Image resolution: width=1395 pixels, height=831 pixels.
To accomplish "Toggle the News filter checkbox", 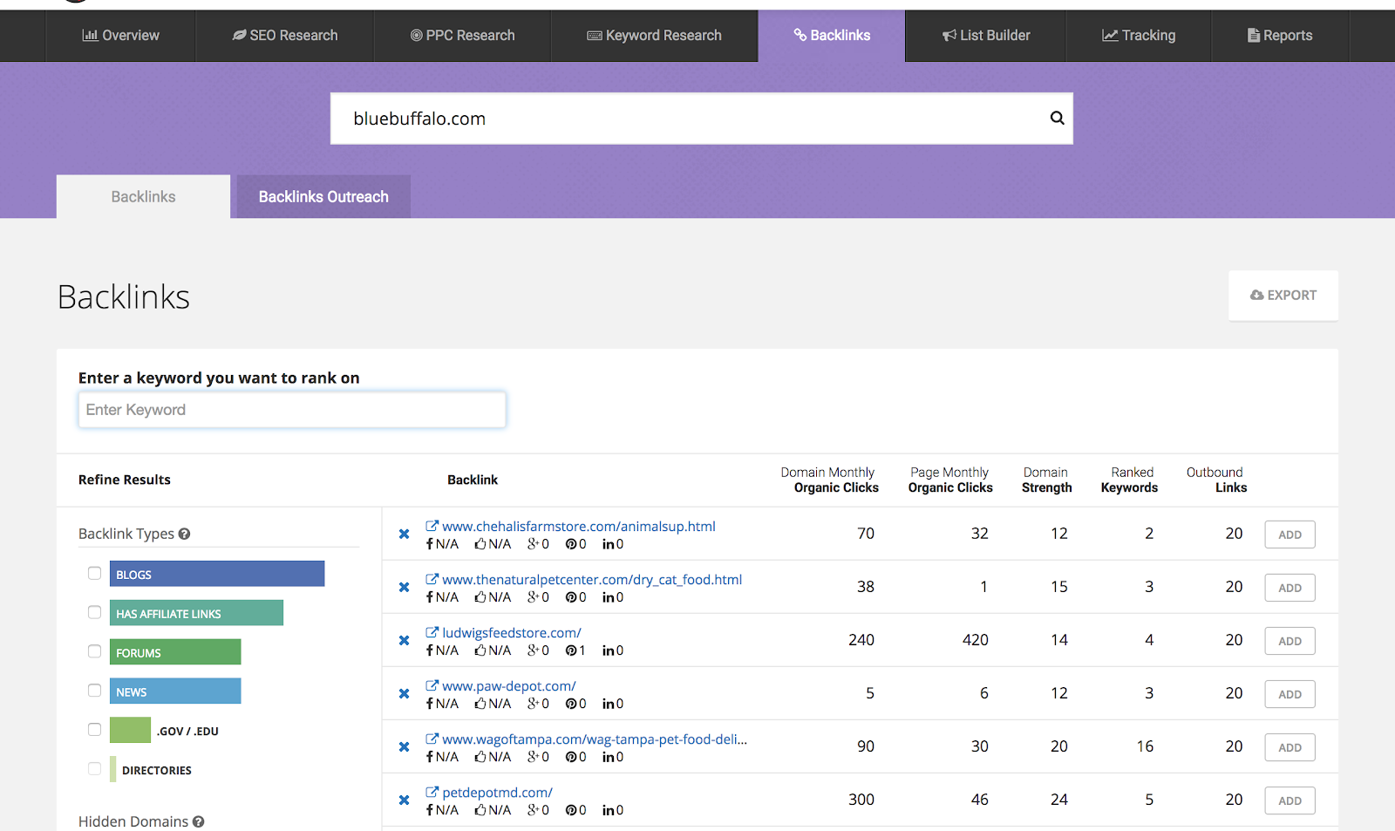I will click(94, 691).
